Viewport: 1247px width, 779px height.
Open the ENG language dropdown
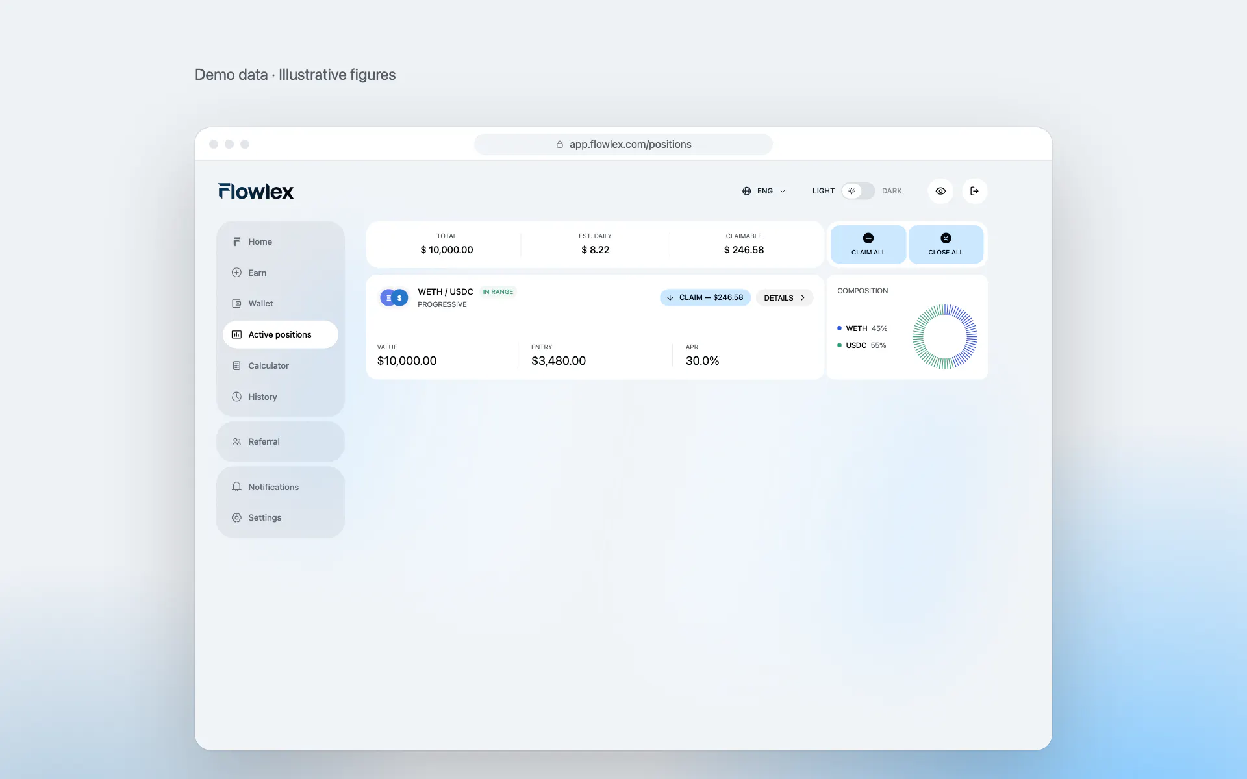tap(764, 191)
